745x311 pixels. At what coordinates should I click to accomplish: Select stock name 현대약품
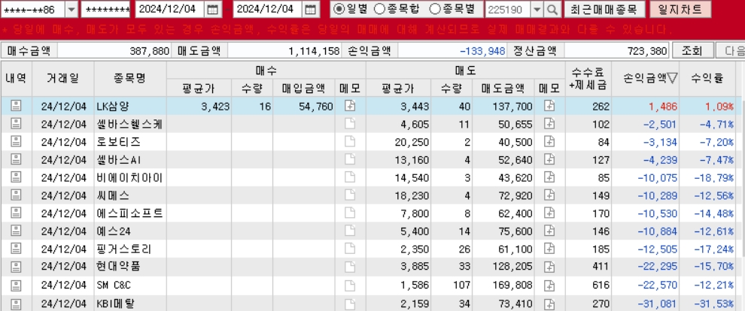coord(118,267)
